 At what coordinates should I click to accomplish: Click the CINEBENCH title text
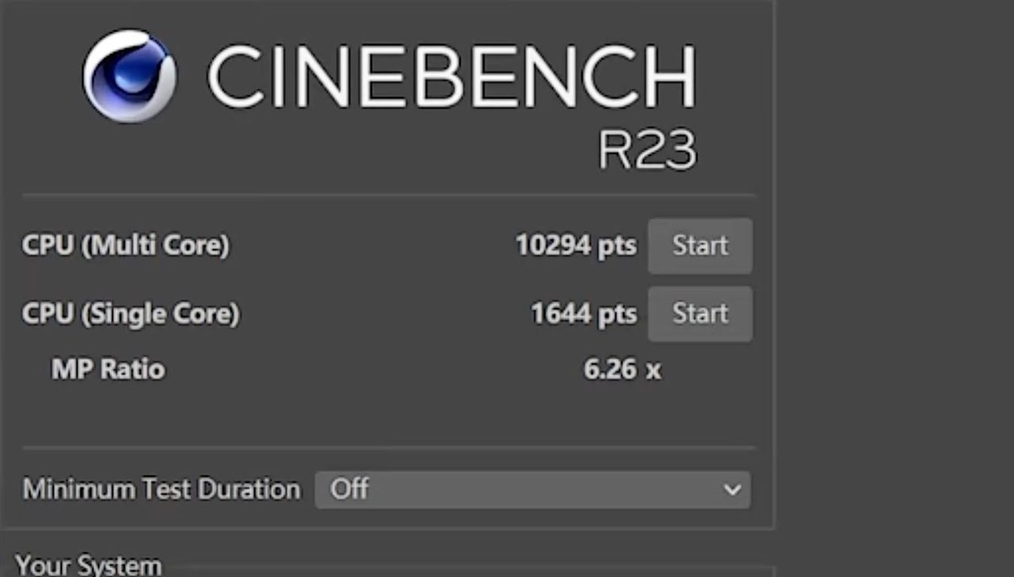(451, 77)
